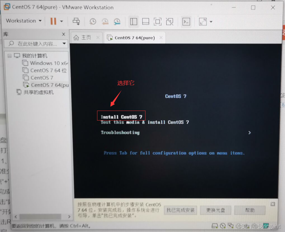Image resolution: width=285 pixels, height=232 pixels.
Task: Click the 我已完成安装 button
Action: coord(181,210)
